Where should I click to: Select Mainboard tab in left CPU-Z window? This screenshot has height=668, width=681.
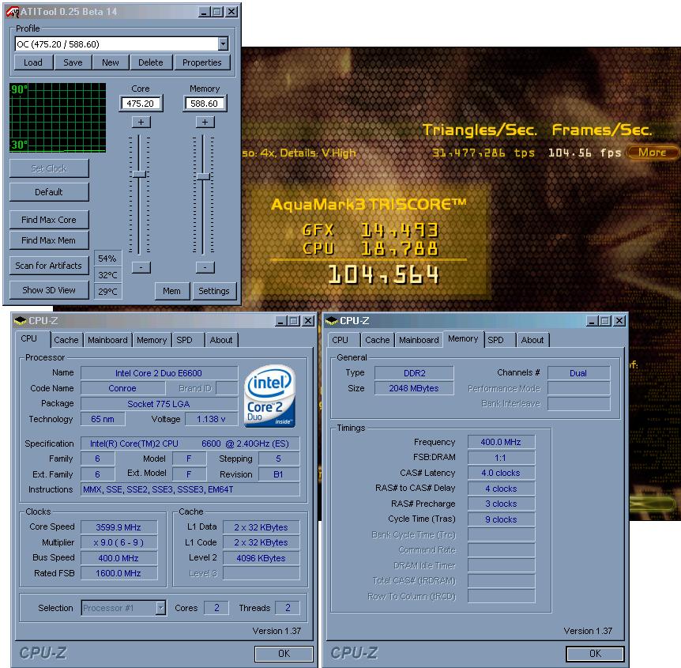(x=107, y=340)
